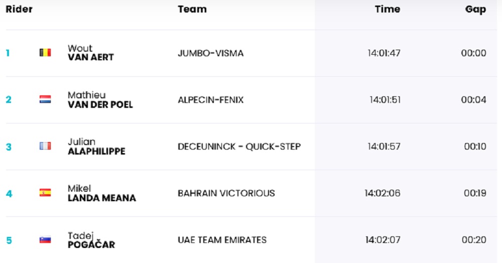The image size is (502, 263).
Task: Click the Netherlands flag icon beside Van der Poel
Action: 45,99
